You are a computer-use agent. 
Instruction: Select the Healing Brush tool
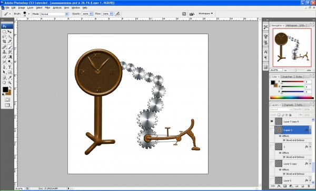pyautogui.click(x=4, y=47)
